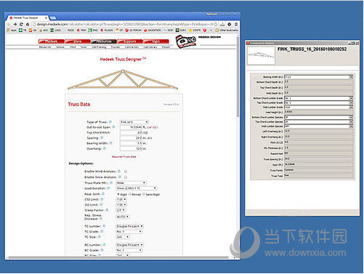364x274 pixels.
Task: Open the TC Size dropdown
Action: [123, 237]
